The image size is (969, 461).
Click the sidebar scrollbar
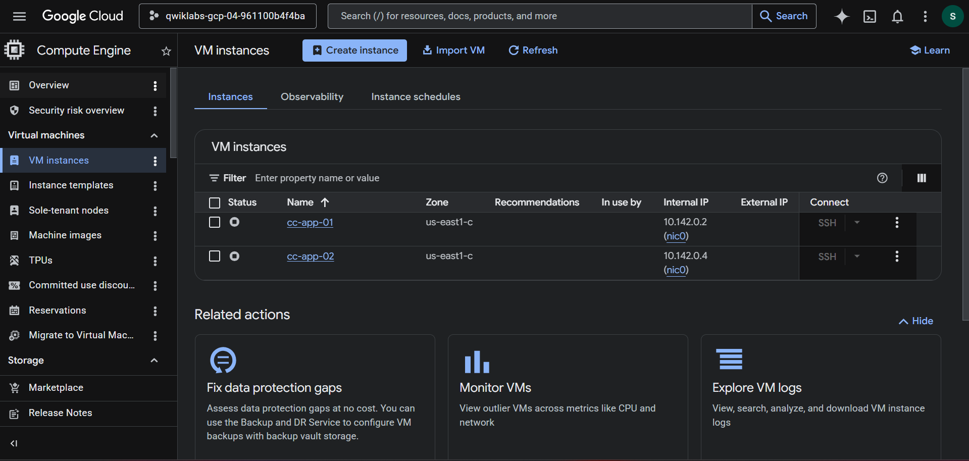pos(174,113)
